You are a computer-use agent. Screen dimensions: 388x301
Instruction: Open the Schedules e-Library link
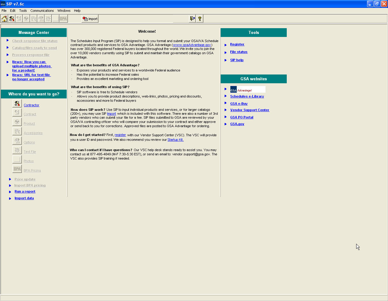pyautogui.click(x=247, y=96)
